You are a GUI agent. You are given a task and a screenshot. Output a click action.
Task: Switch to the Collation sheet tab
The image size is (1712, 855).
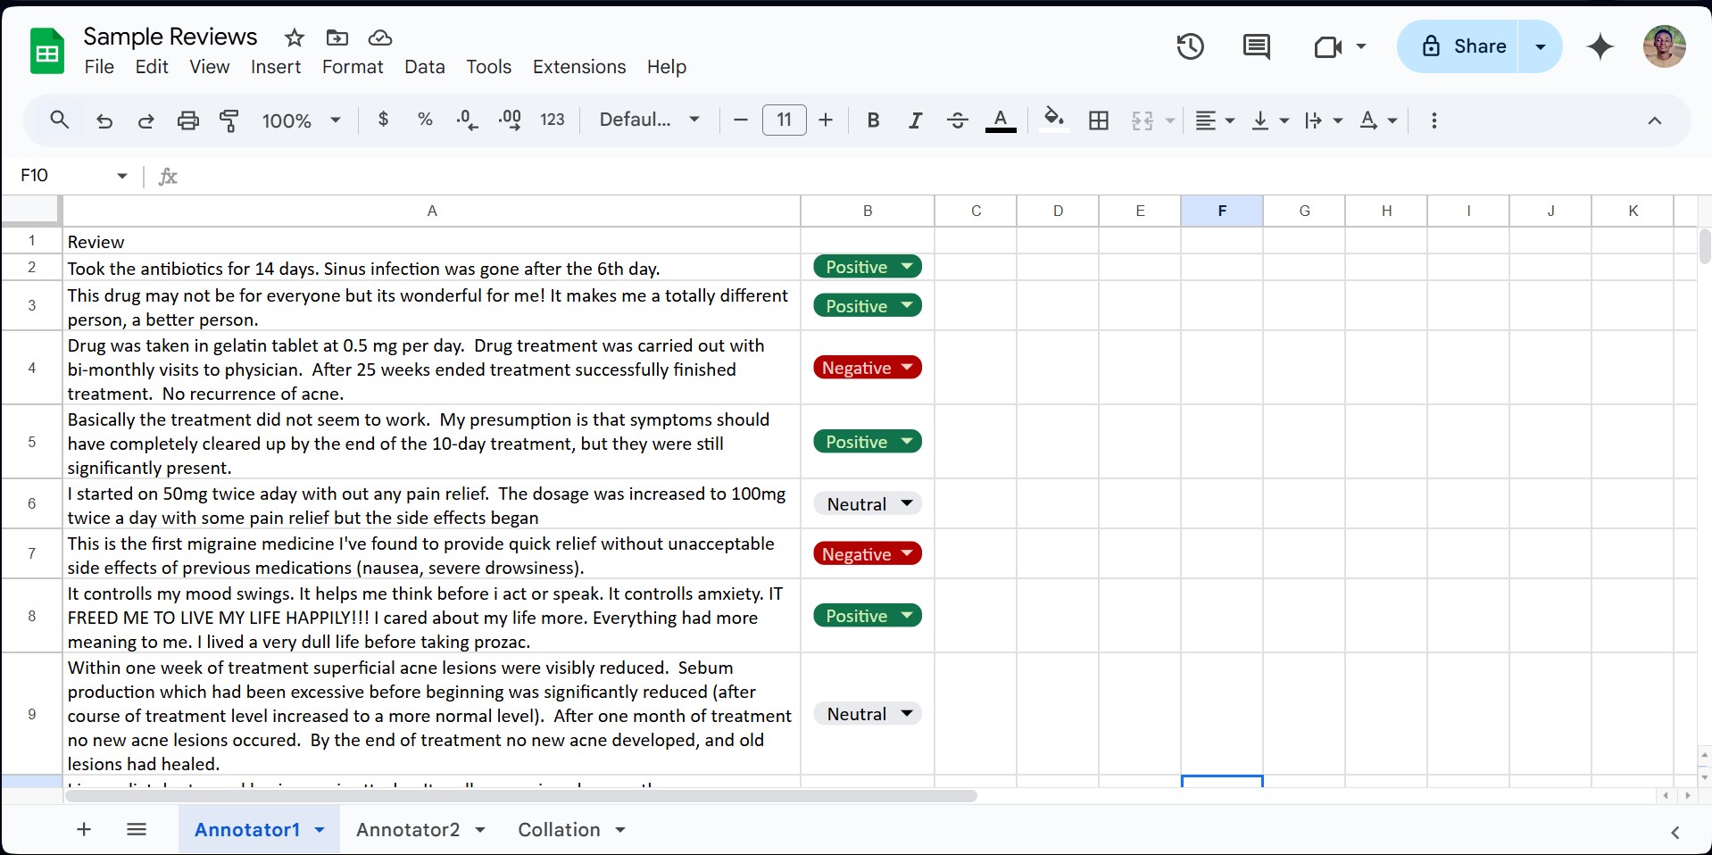pyautogui.click(x=559, y=830)
